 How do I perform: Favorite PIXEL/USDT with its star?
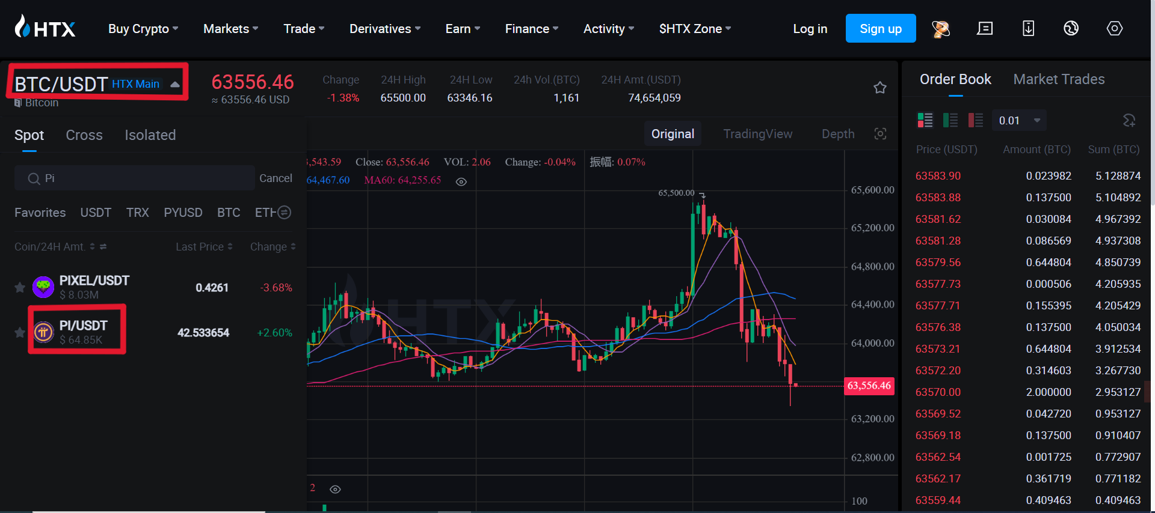(20, 288)
